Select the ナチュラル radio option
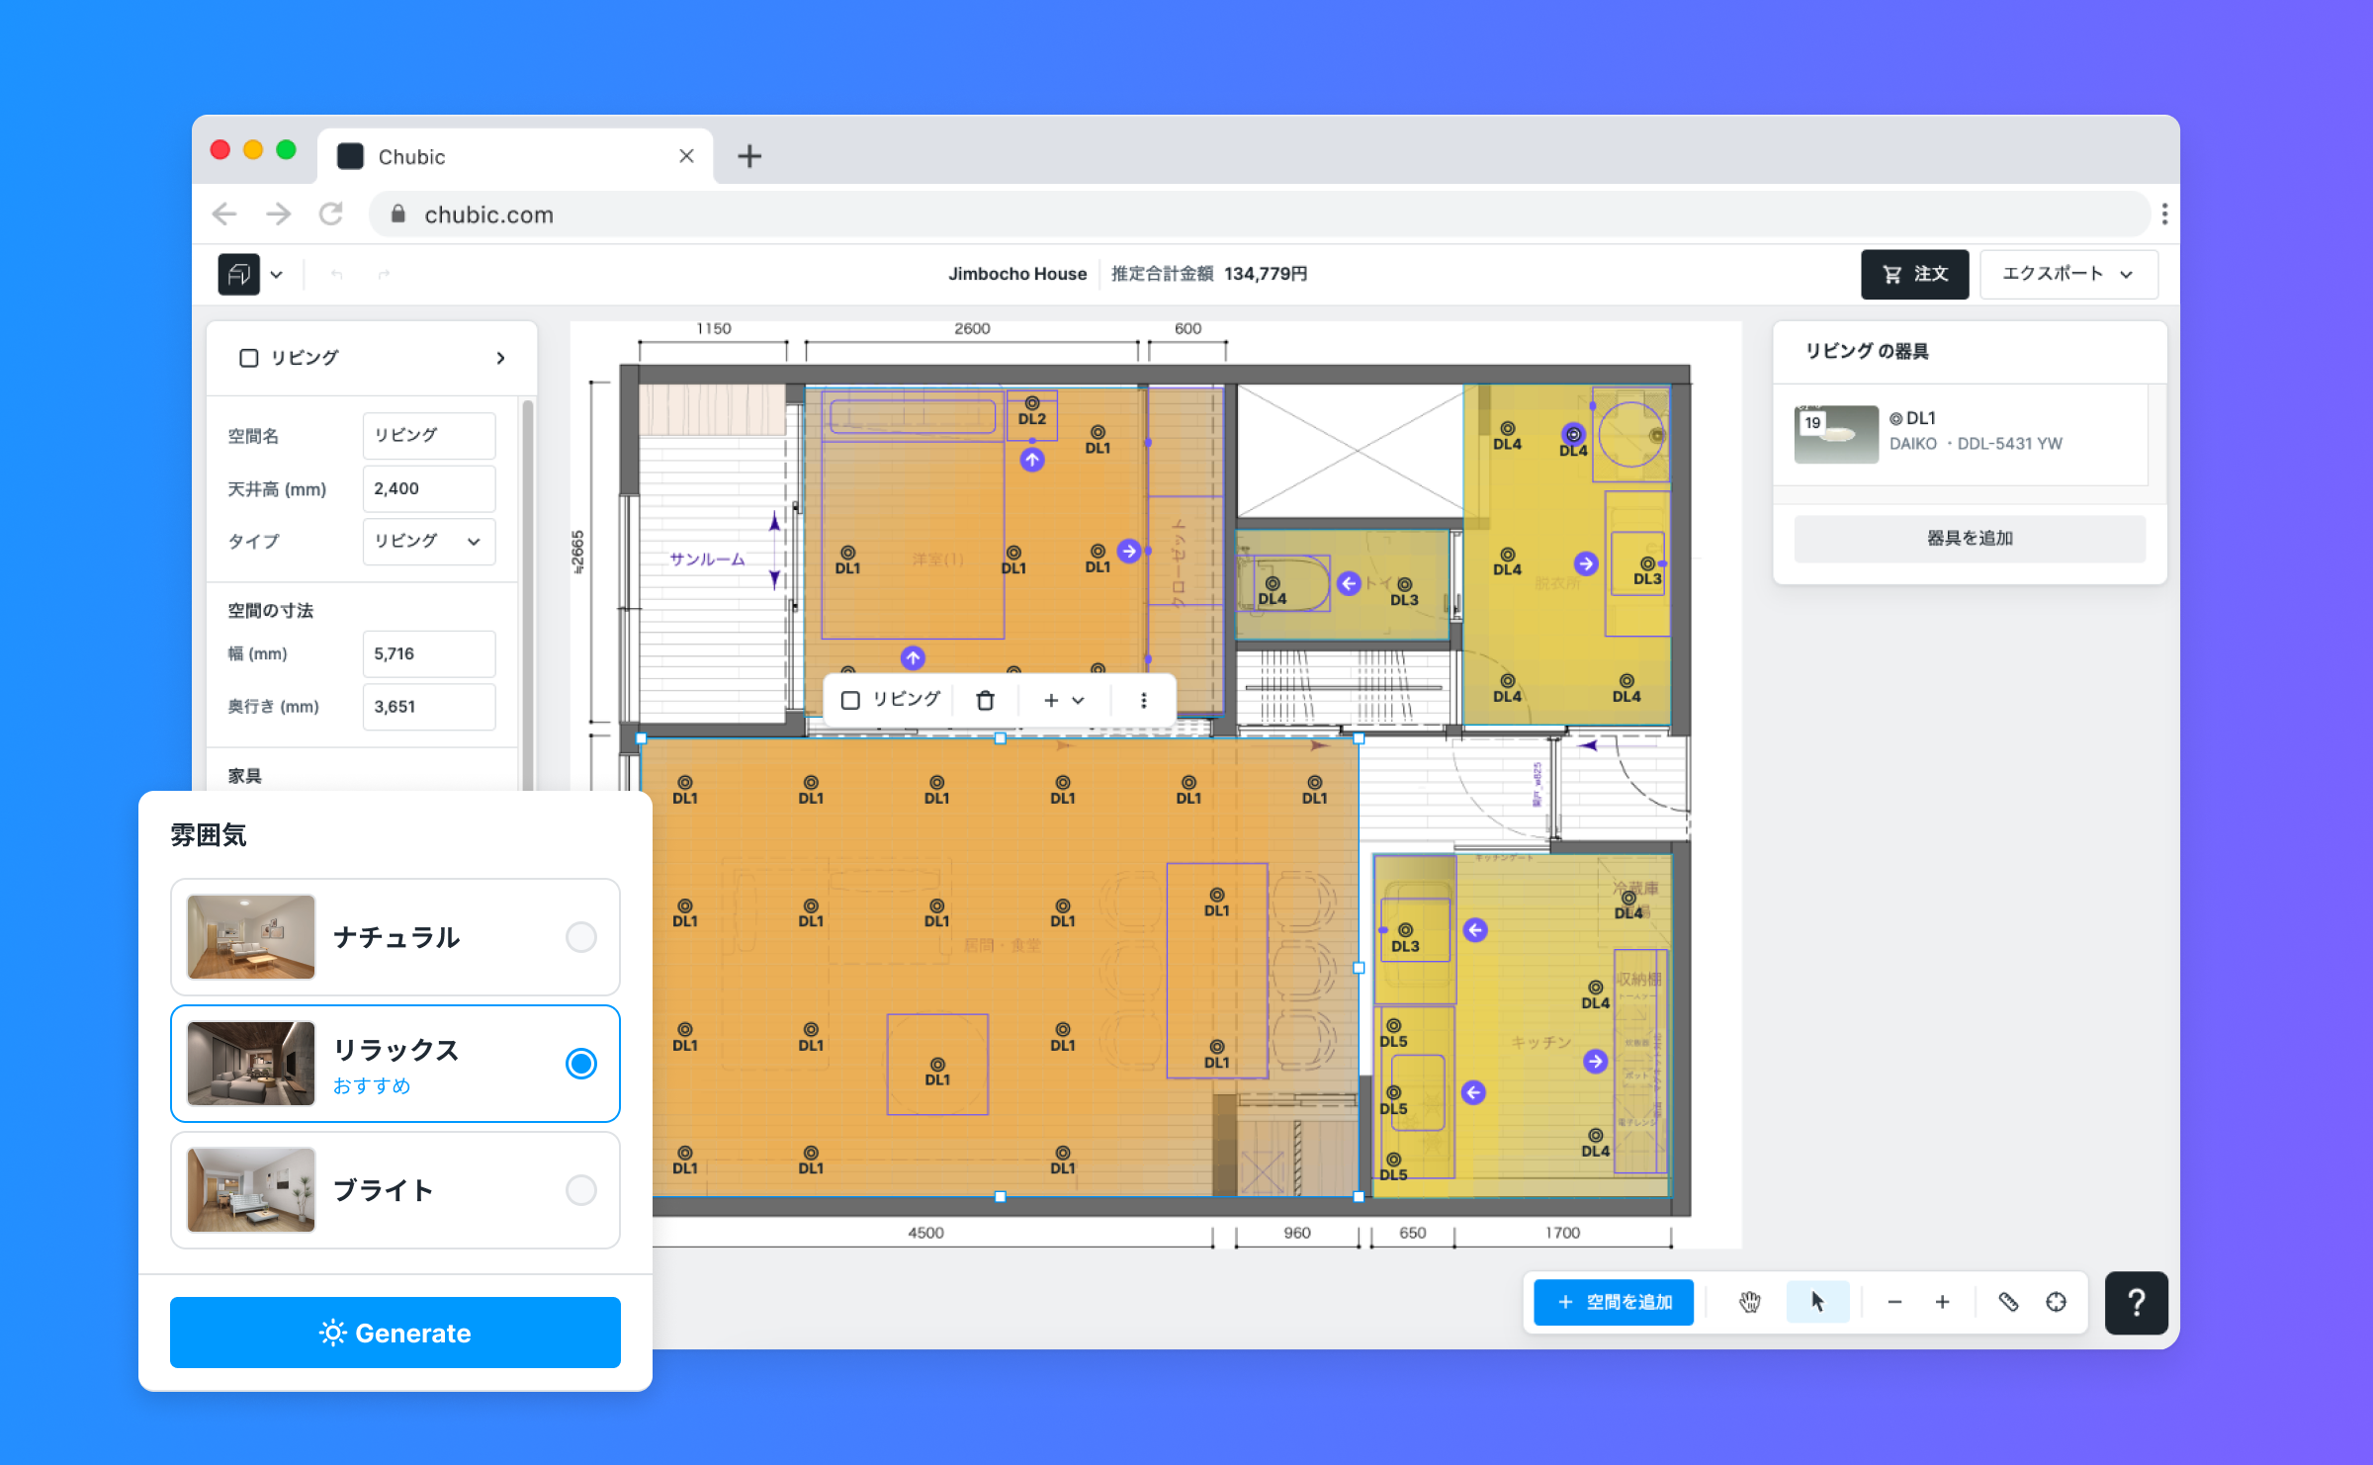 tap(580, 936)
